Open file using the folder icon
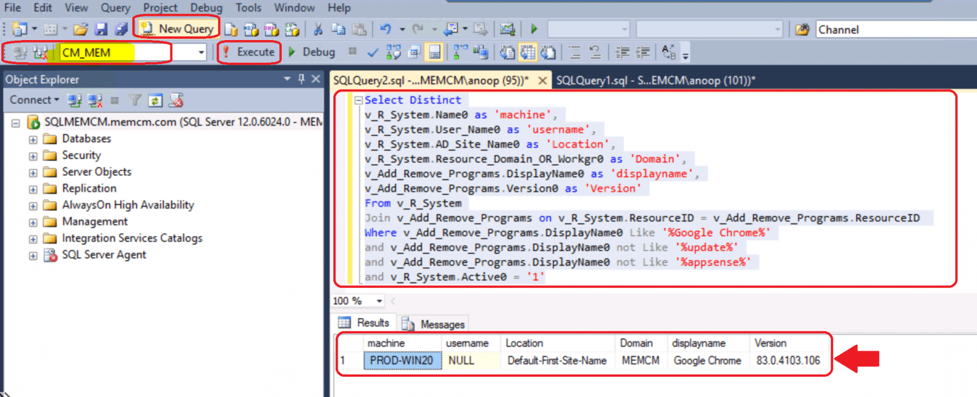This screenshot has height=397, width=977. click(80, 29)
